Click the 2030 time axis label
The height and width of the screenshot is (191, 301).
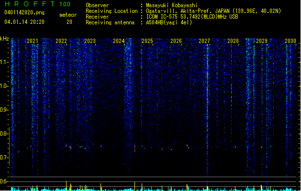click(x=290, y=41)
